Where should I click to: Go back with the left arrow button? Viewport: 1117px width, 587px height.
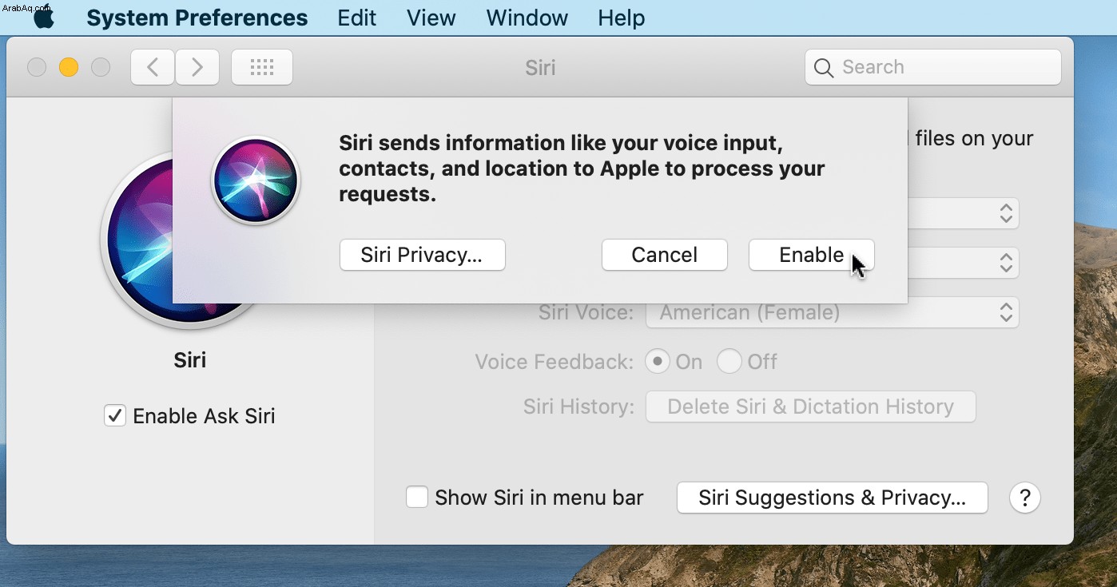pyautogui.click(x=153, y=67)
